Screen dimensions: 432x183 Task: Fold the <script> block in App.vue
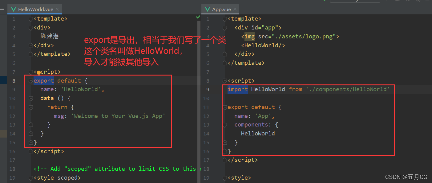point(224,81)
